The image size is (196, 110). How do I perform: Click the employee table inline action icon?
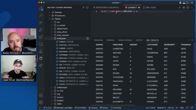88,38
